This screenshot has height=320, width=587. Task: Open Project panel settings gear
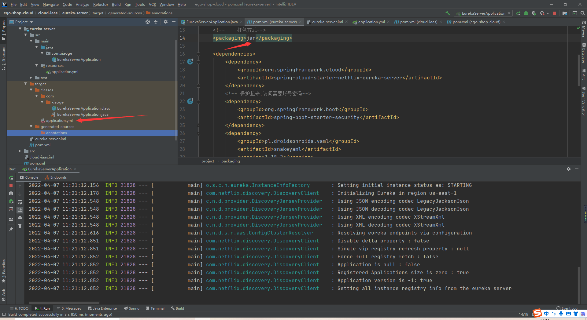click(x=165, y=22)
